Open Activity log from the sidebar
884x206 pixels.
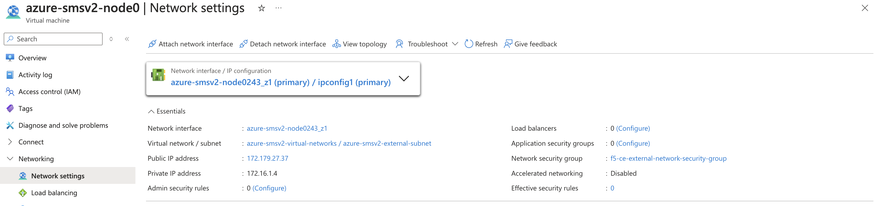tap(35, 75)
